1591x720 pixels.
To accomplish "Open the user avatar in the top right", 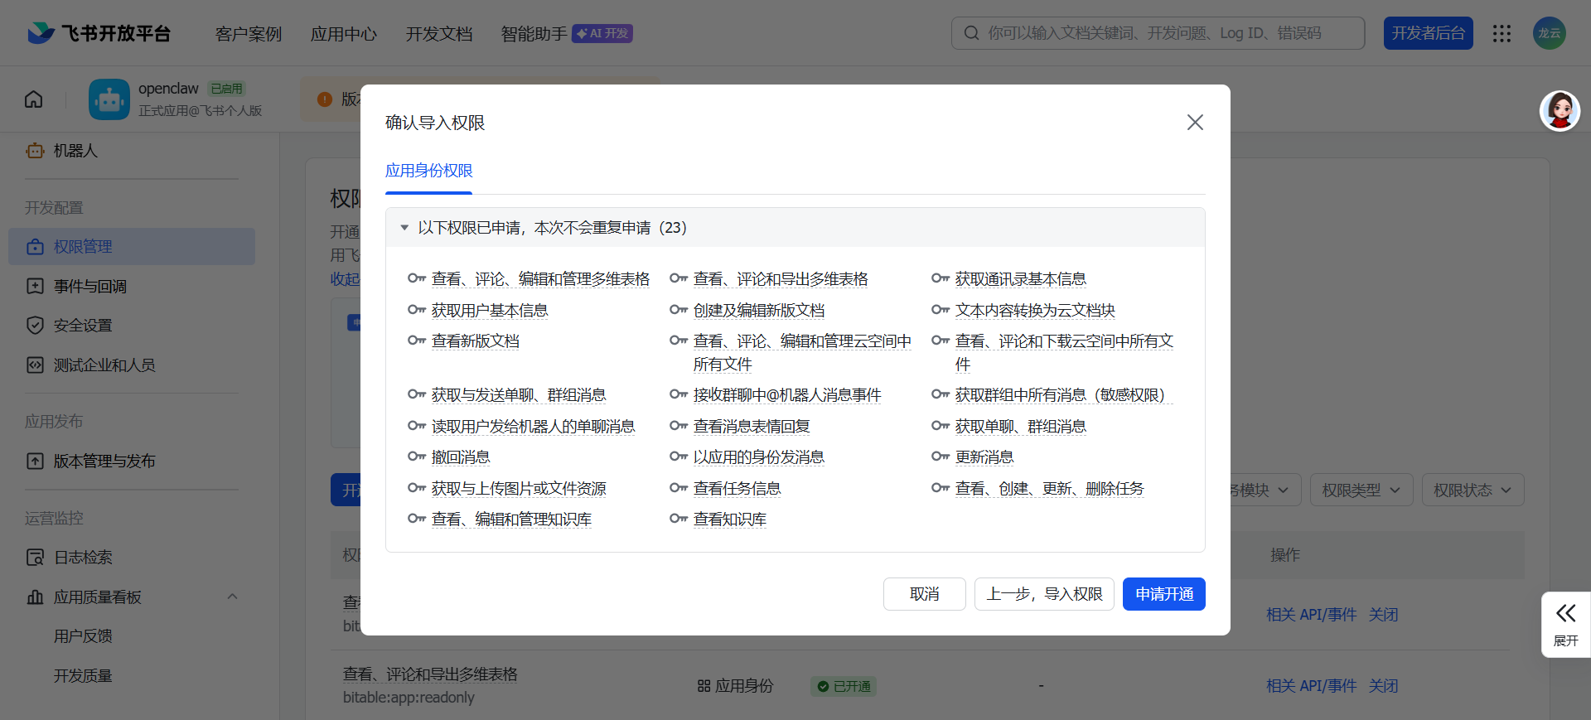I will [1549, 33].
